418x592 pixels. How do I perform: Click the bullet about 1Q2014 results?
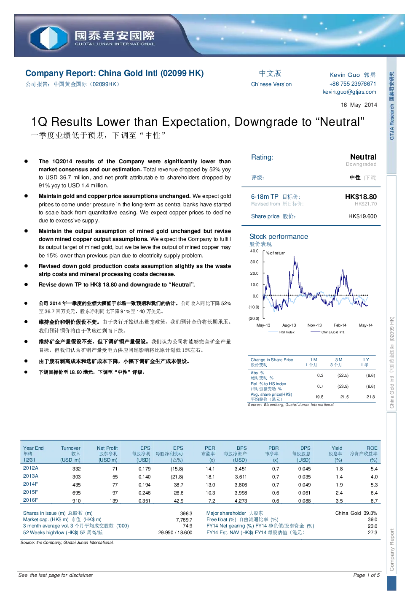point(135,173)
